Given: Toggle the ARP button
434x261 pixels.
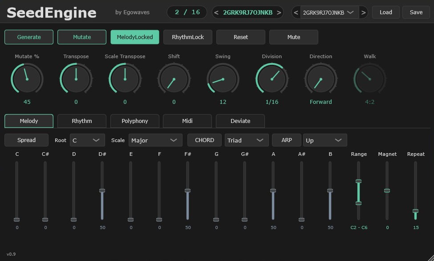Looking at the screenshot, I should pyautogui.click(x=287, y=140).
